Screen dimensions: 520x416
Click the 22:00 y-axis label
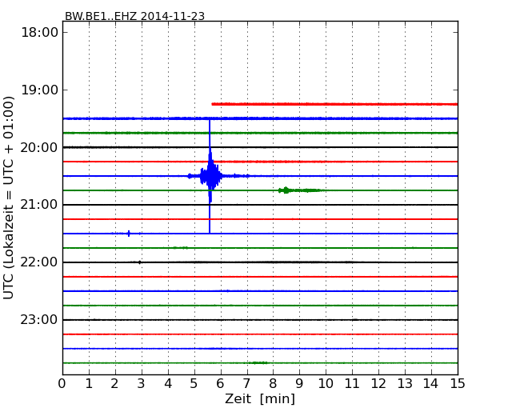click(39, 262)
